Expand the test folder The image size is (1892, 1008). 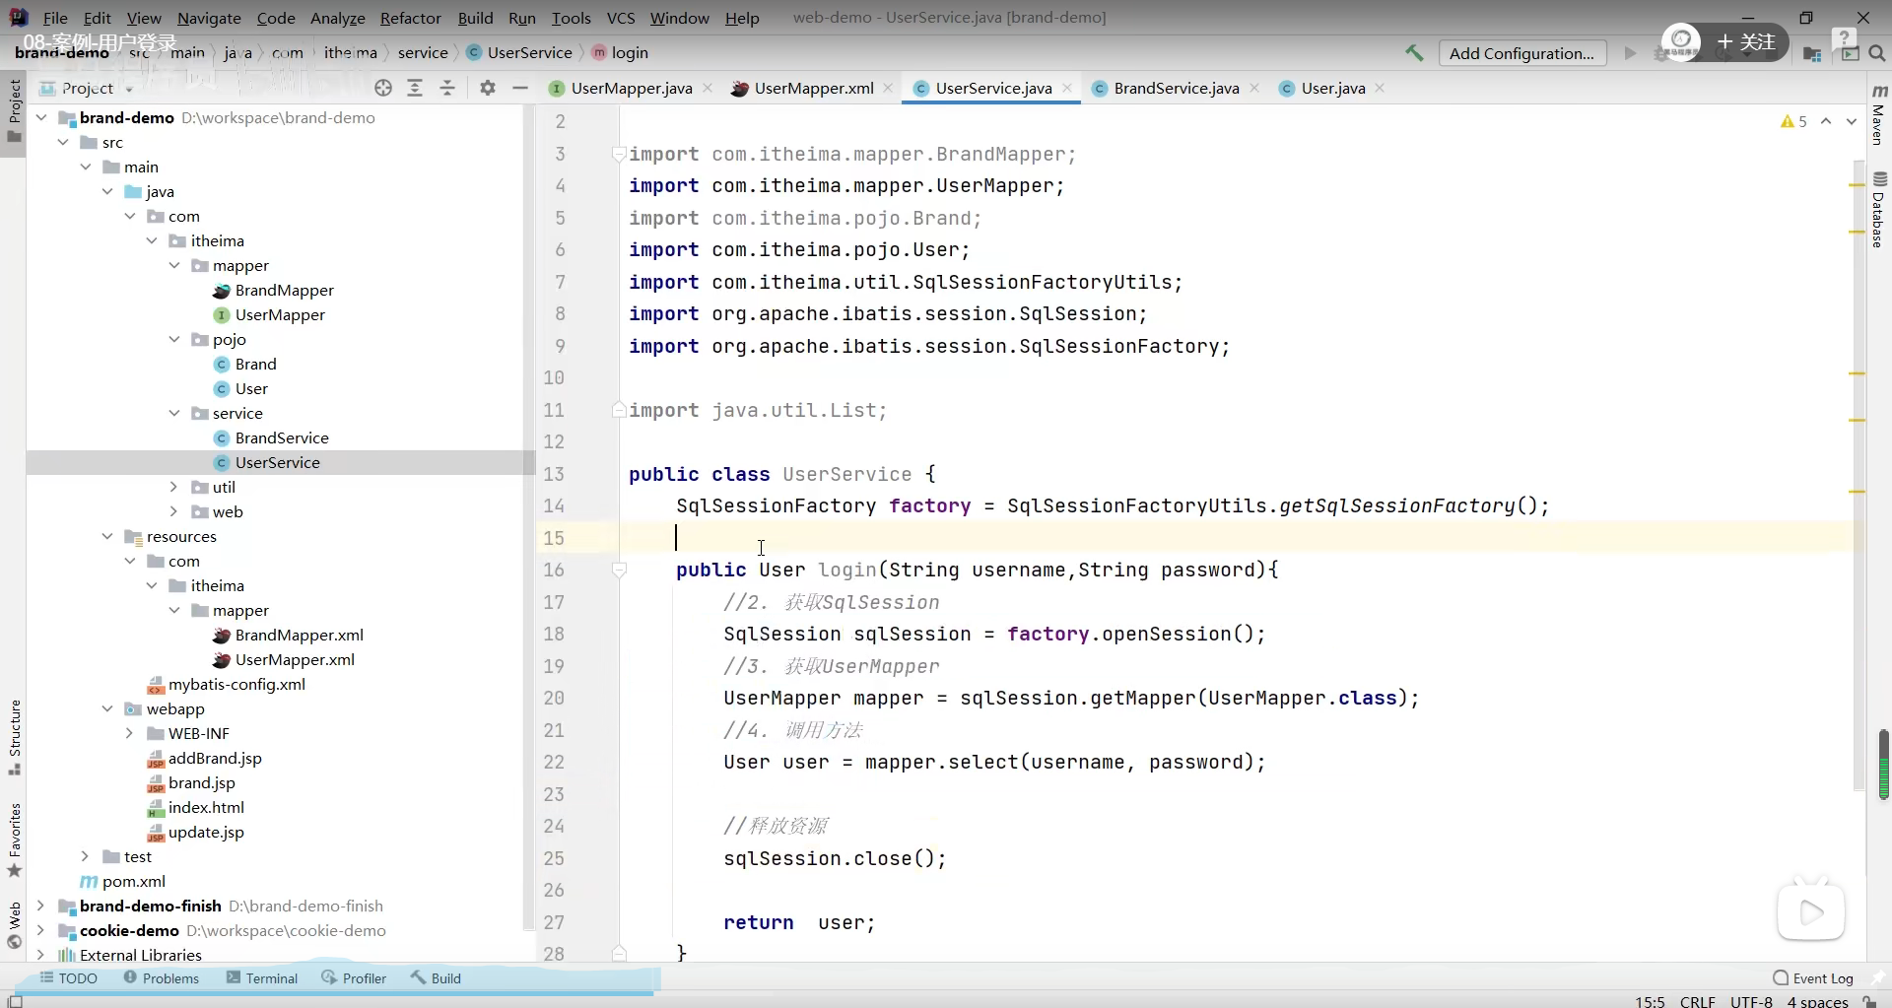(86, 856)
